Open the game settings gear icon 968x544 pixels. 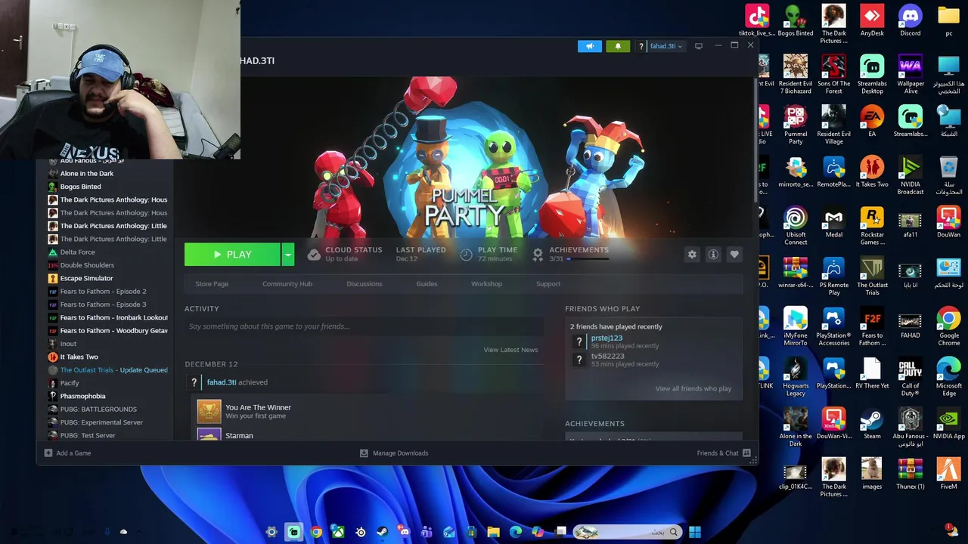tap(692, 255)
